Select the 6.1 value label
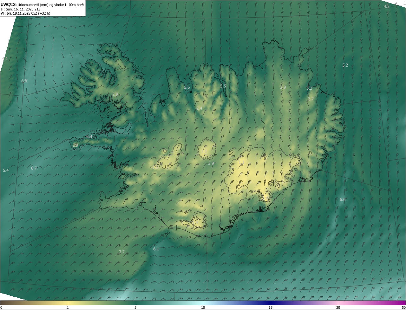 tap(156, 249)
